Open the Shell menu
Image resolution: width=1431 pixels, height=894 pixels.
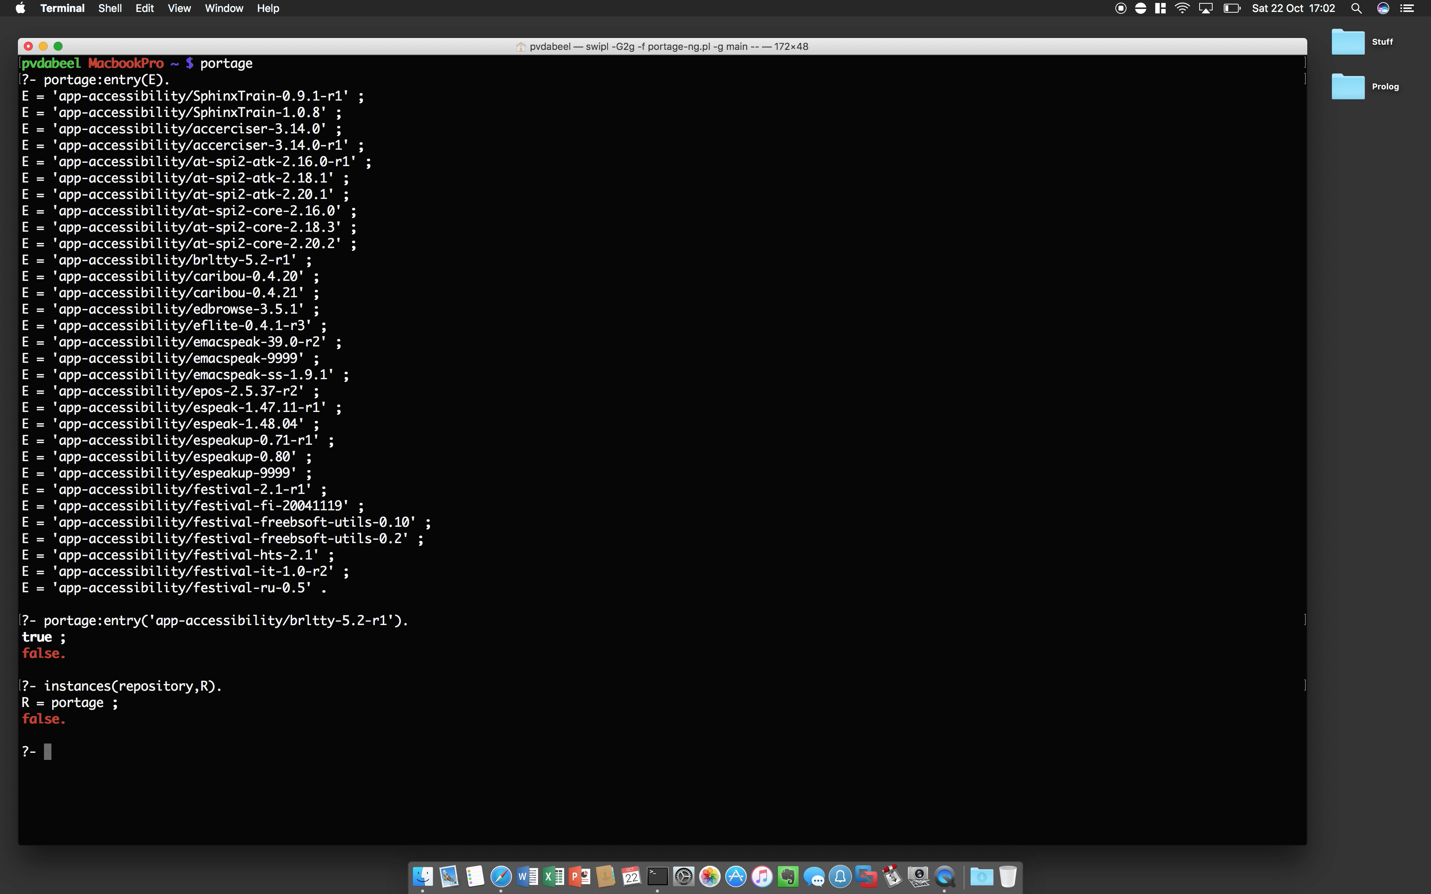110,8
